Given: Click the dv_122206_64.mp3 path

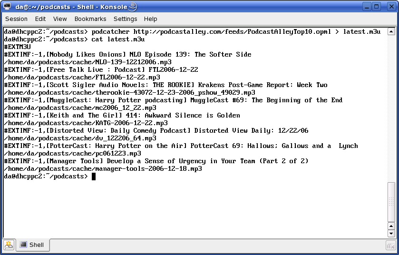Looking at the screenshot, I should tap(80, 138).
